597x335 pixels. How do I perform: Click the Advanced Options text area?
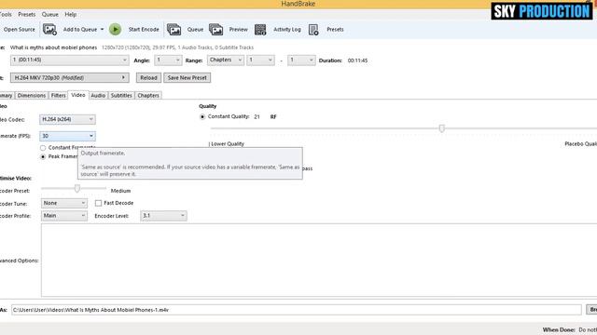pos(319,261)
